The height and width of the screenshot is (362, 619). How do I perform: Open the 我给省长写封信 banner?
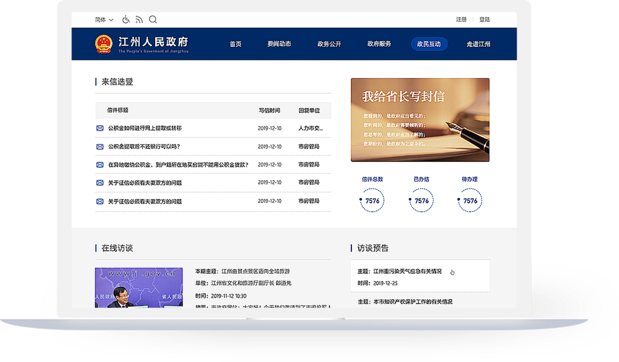coord(420,120)
